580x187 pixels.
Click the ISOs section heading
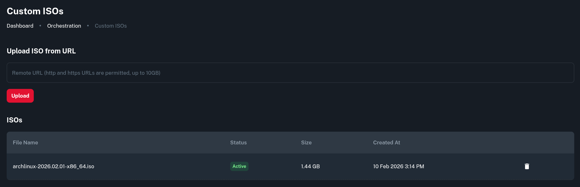[x=15, y=120]
